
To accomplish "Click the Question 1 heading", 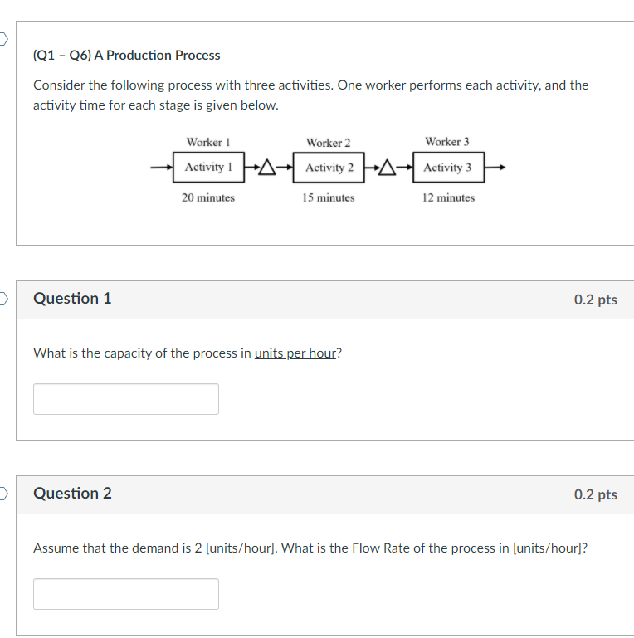I will click(x=72, y=299).
